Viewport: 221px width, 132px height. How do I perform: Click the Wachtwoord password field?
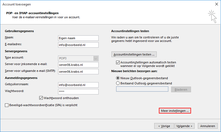point(78,92)
